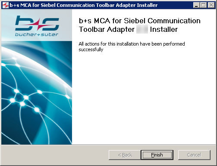This screenshot has height=166, width=217.
Task: Click the window title bar text
Action: click(84, 5)
